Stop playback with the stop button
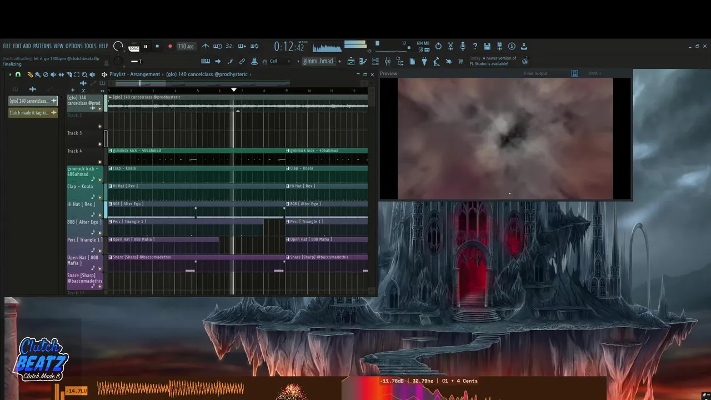This screenshot has height=400, width=711. point(157,47)
